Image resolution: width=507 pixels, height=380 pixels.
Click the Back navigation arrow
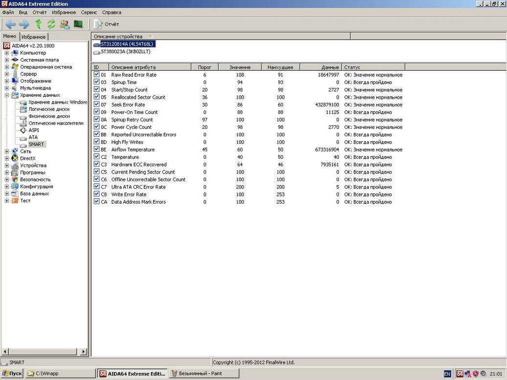(x=10, y=24)
